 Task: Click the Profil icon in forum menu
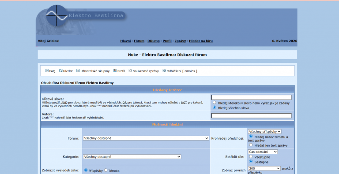coord(115,70)
